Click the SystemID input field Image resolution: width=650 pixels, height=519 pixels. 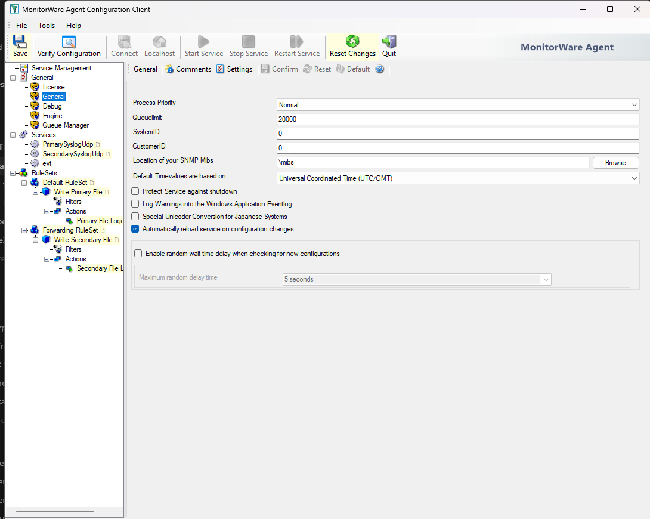(x=458, y=134)
